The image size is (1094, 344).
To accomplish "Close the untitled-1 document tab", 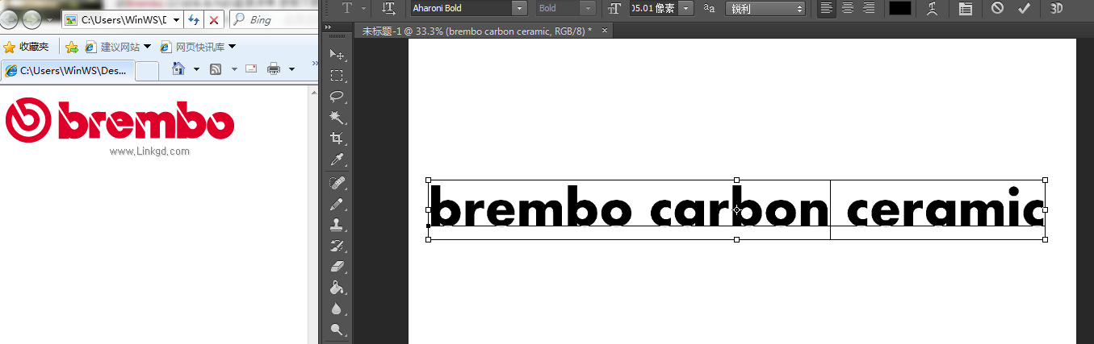I will tap(605, 31).
